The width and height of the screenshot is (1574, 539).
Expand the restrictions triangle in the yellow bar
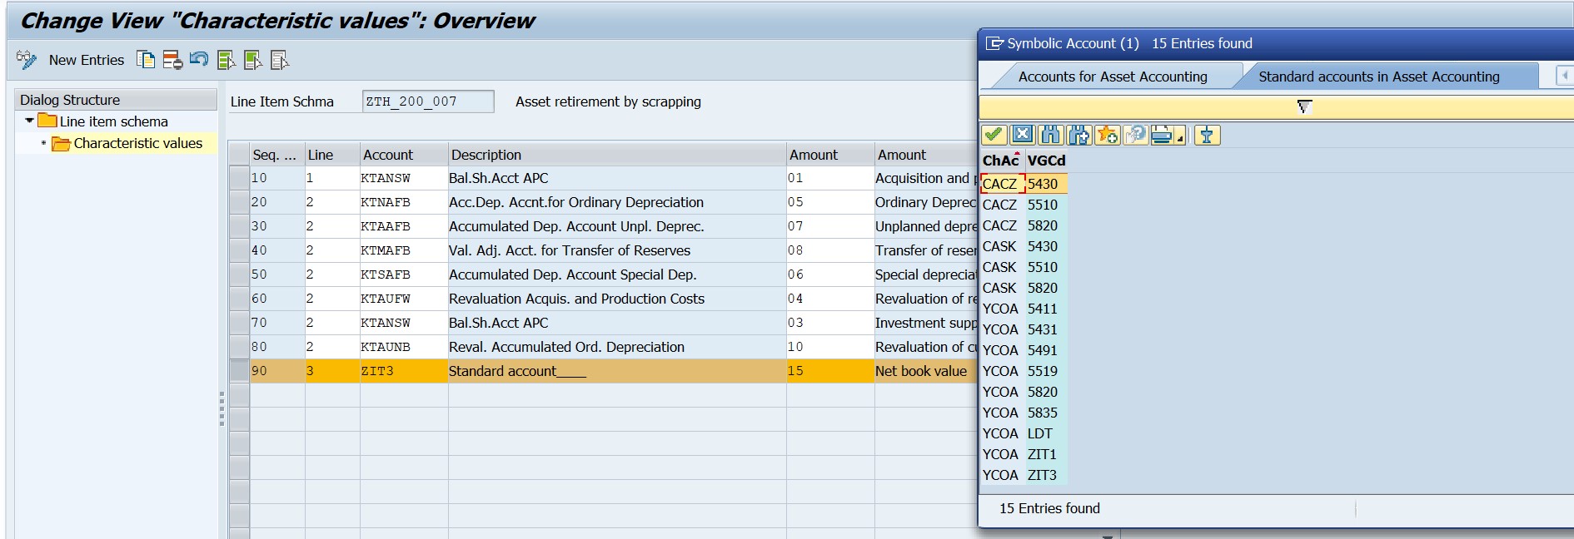[x=1304, y=106]
